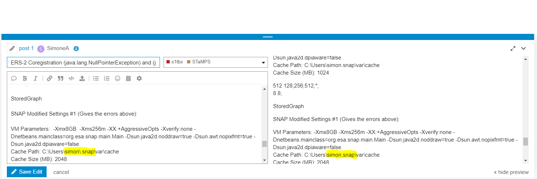Collapse the composer with the chevron down icon
The image size is (537, 179).
(x=524, y=48)
